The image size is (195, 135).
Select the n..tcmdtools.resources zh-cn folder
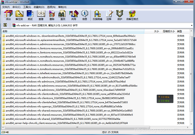[70, 69]
